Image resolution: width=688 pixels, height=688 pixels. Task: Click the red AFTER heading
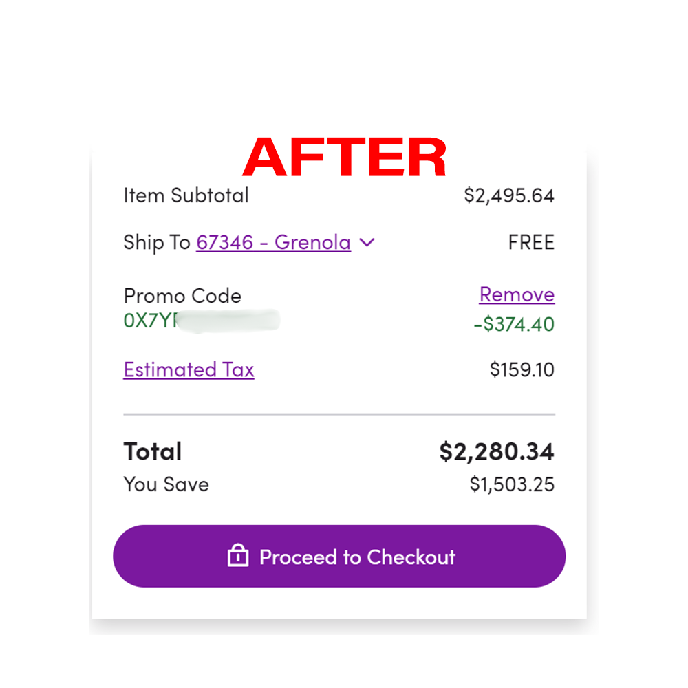[x=344, y=158]
